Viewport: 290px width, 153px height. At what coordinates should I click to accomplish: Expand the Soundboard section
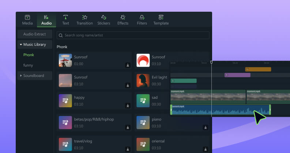click(x=21, y=76)
